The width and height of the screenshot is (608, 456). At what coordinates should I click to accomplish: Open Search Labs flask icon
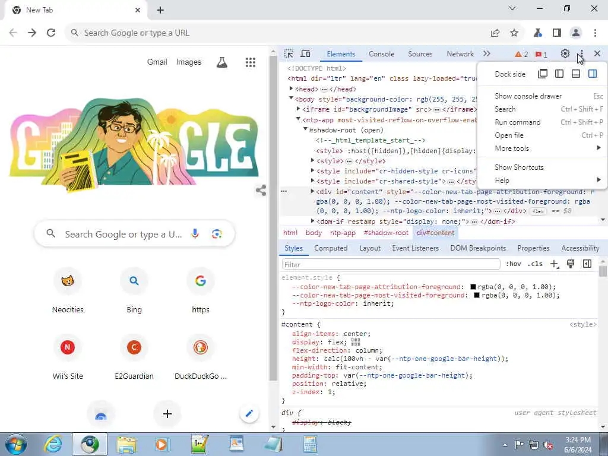click(222, 62)
